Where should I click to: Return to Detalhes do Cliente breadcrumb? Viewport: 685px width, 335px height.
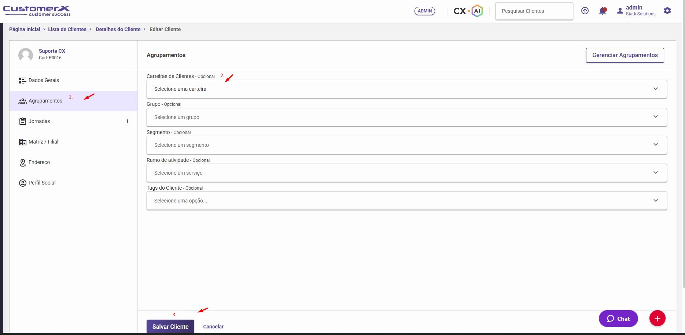pyautogui.click(x=118, y=29)
